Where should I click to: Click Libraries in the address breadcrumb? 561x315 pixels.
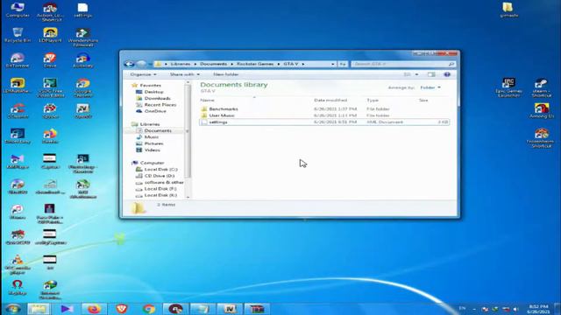(181, 64)
